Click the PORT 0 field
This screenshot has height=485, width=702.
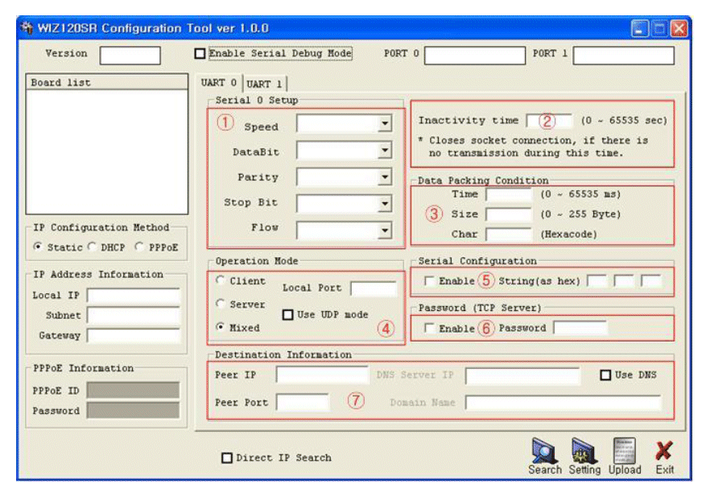(474, 56)
